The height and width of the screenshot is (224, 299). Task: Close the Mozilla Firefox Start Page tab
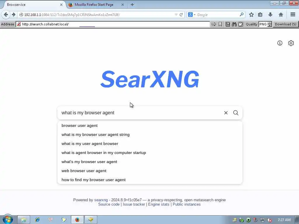point(123,5)
